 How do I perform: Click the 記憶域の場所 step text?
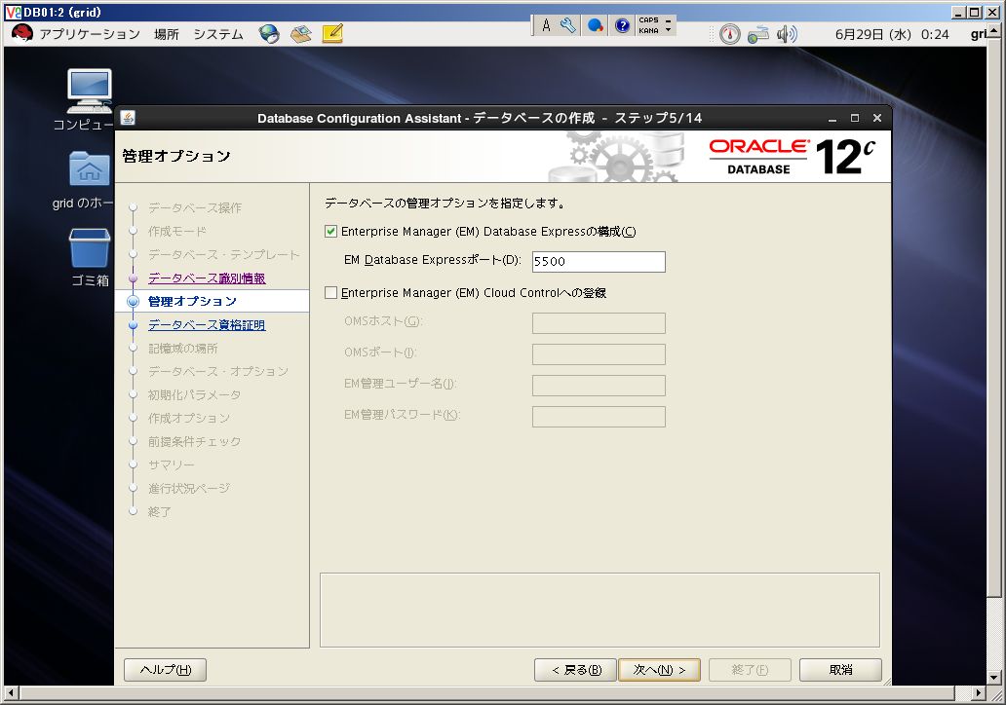183,348
